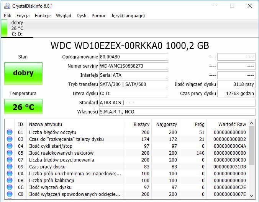Click the CrystalDiskInfo app icon in title bar
This screenshot has height=202, width=259.
(7, 6)
